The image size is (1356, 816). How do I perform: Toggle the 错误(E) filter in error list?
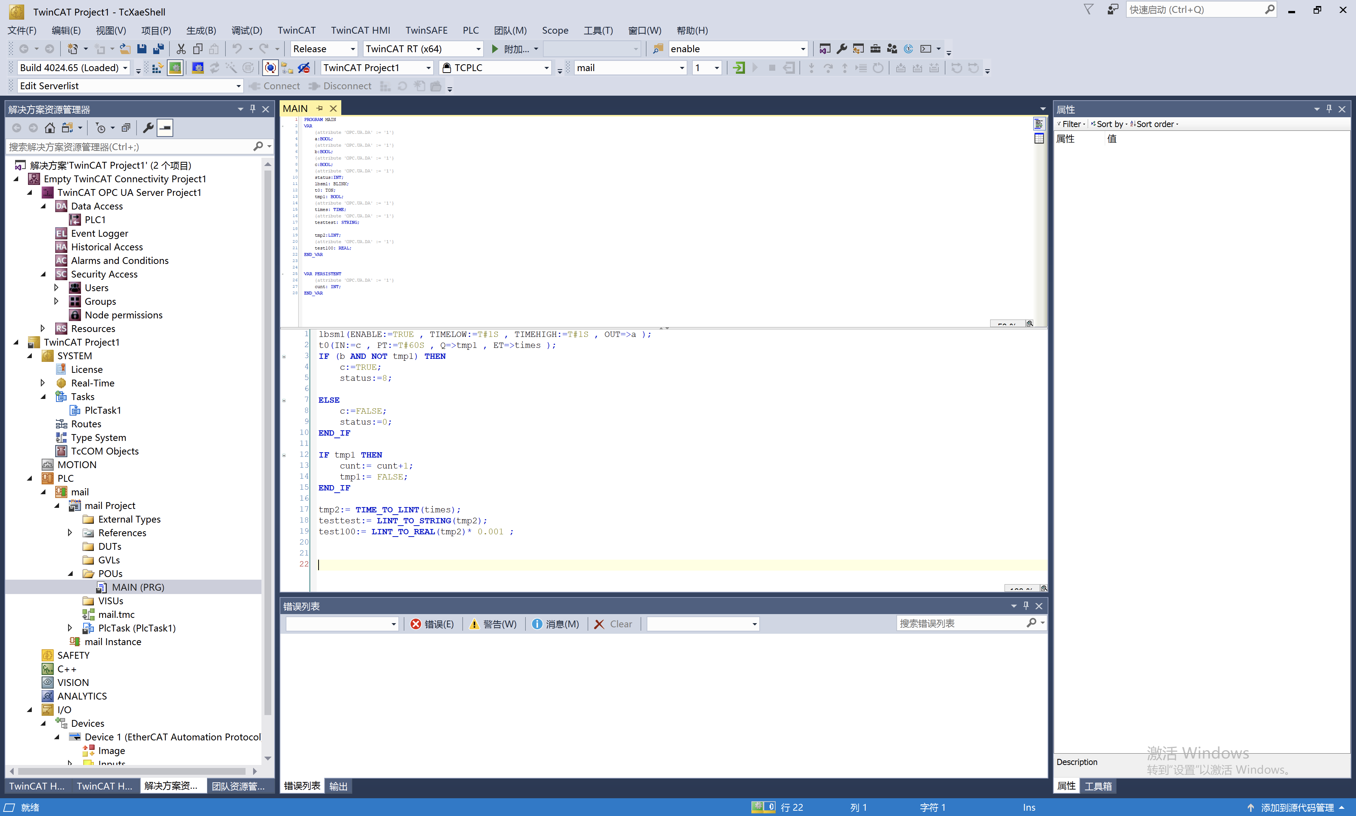pos(433,624)
